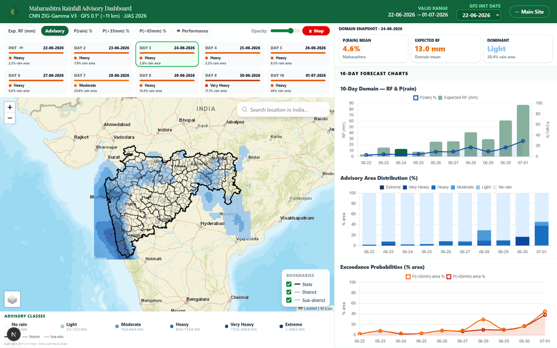557x348 pixels.
Task: Toggle P(>65mm) area % legend series
Action: pos(465,277)
